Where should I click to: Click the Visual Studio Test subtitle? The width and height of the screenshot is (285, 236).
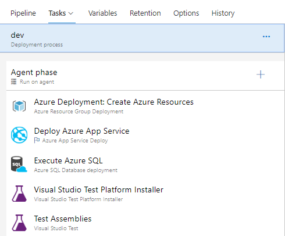pyautogui.click(x=56, y=228)
